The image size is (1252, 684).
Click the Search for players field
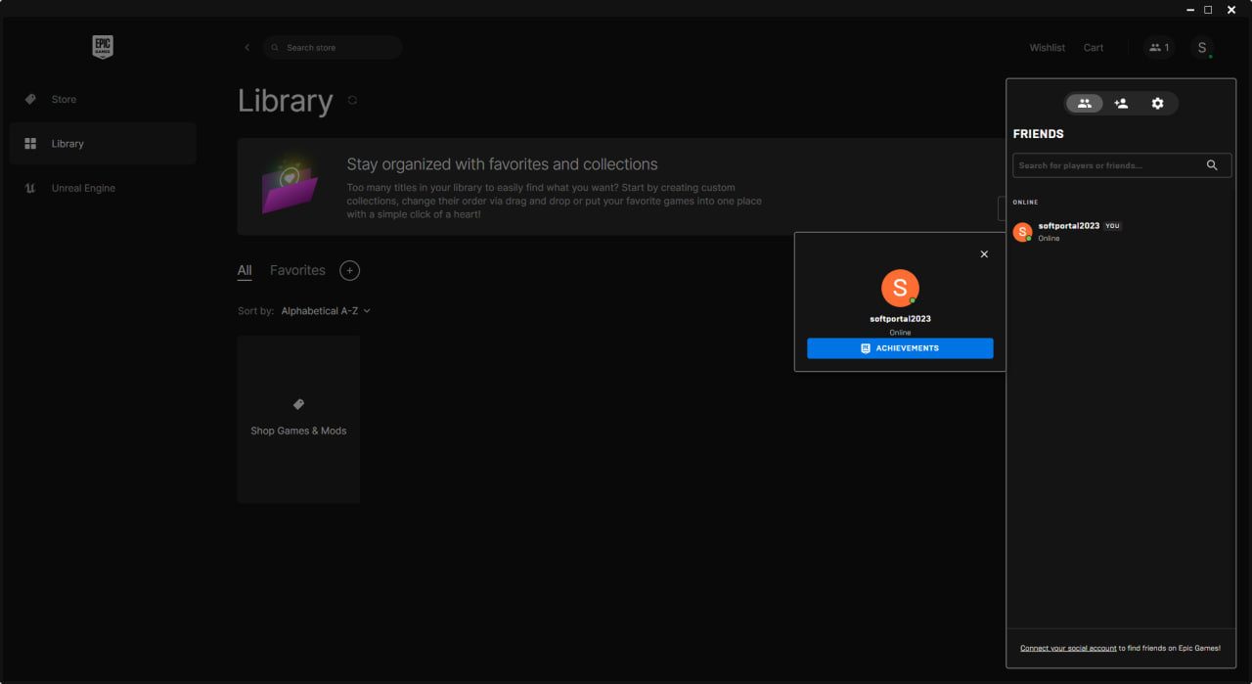click(1122, 165)
